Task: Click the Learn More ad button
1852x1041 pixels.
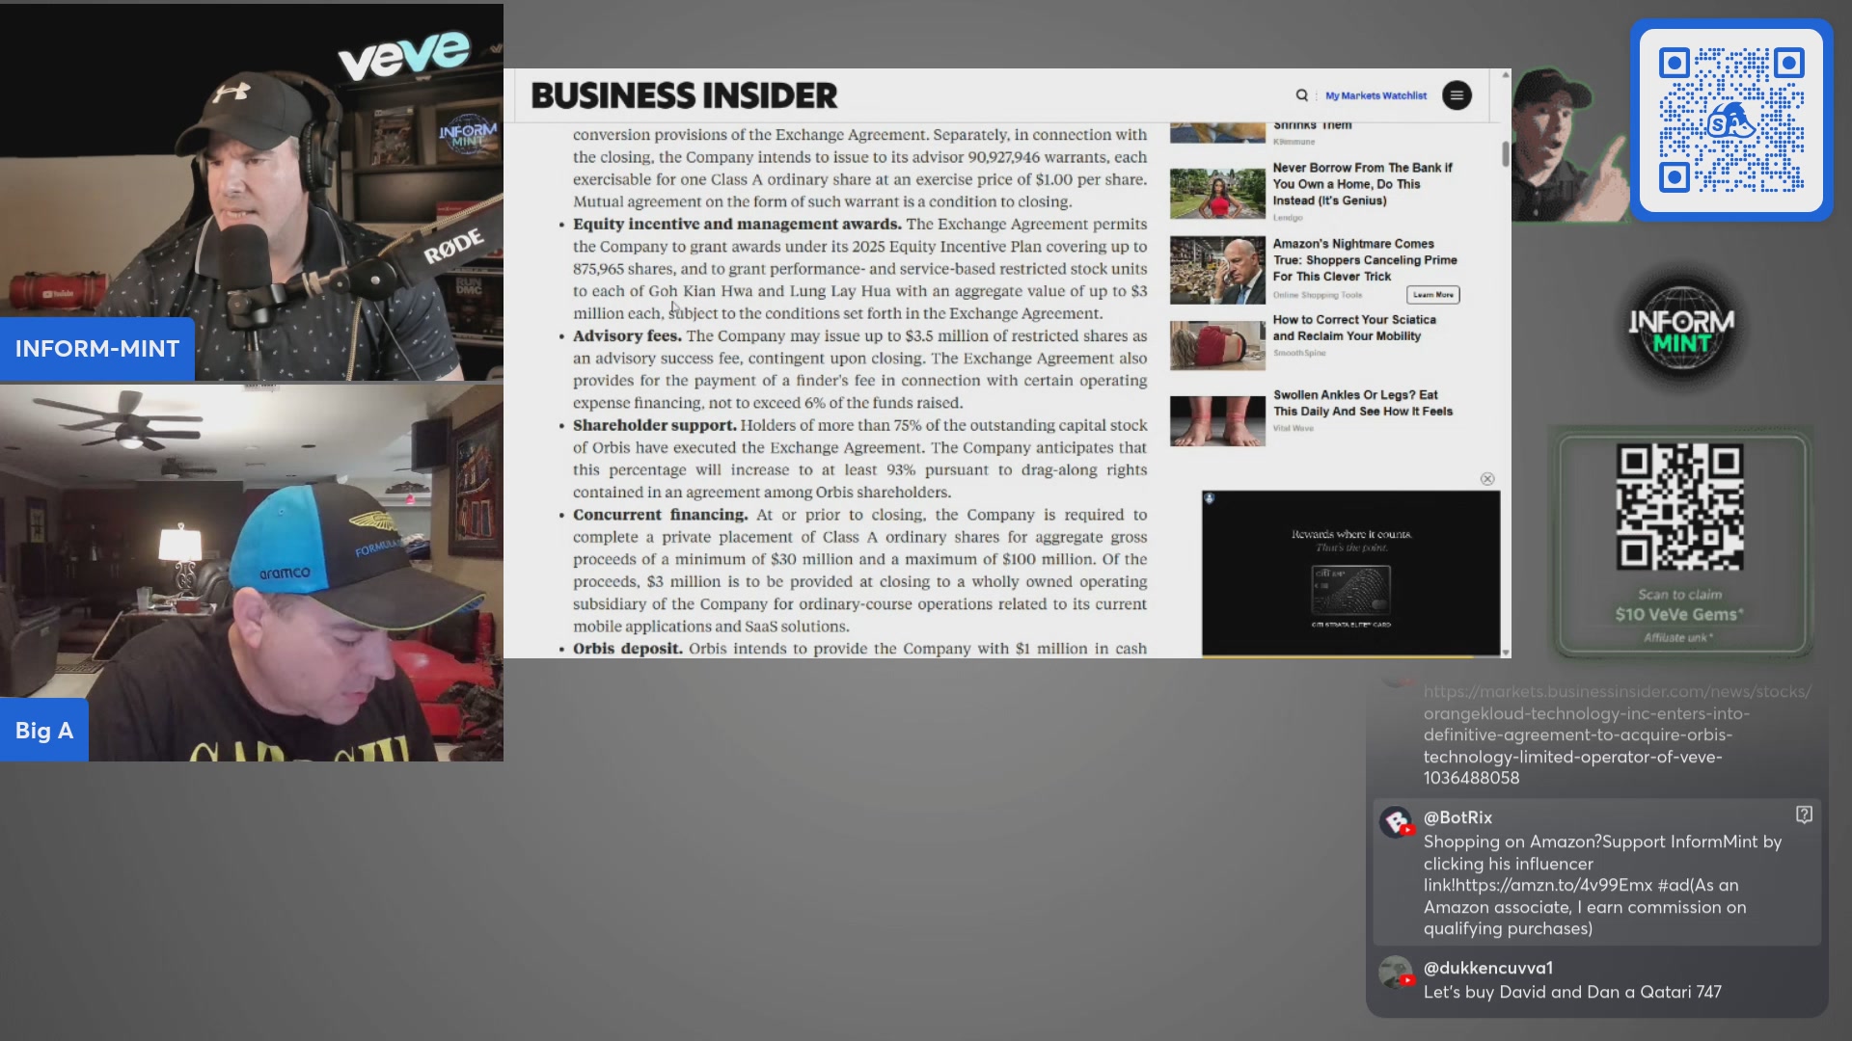Action: coord(1432,295)
